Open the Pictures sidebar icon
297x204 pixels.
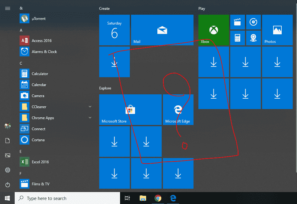point(8,155)
